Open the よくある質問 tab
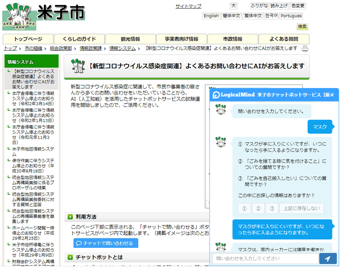Image resolution: width=340 pixels, height=267 pixels. pos(284,39)
